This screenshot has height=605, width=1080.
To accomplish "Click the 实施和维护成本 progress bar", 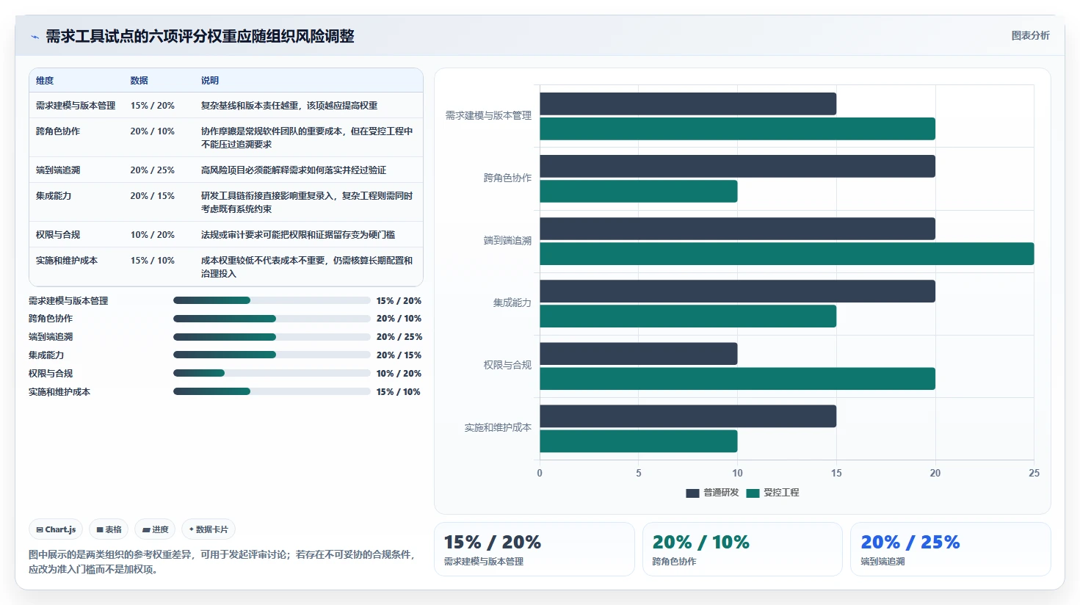I will click(272, 391).
